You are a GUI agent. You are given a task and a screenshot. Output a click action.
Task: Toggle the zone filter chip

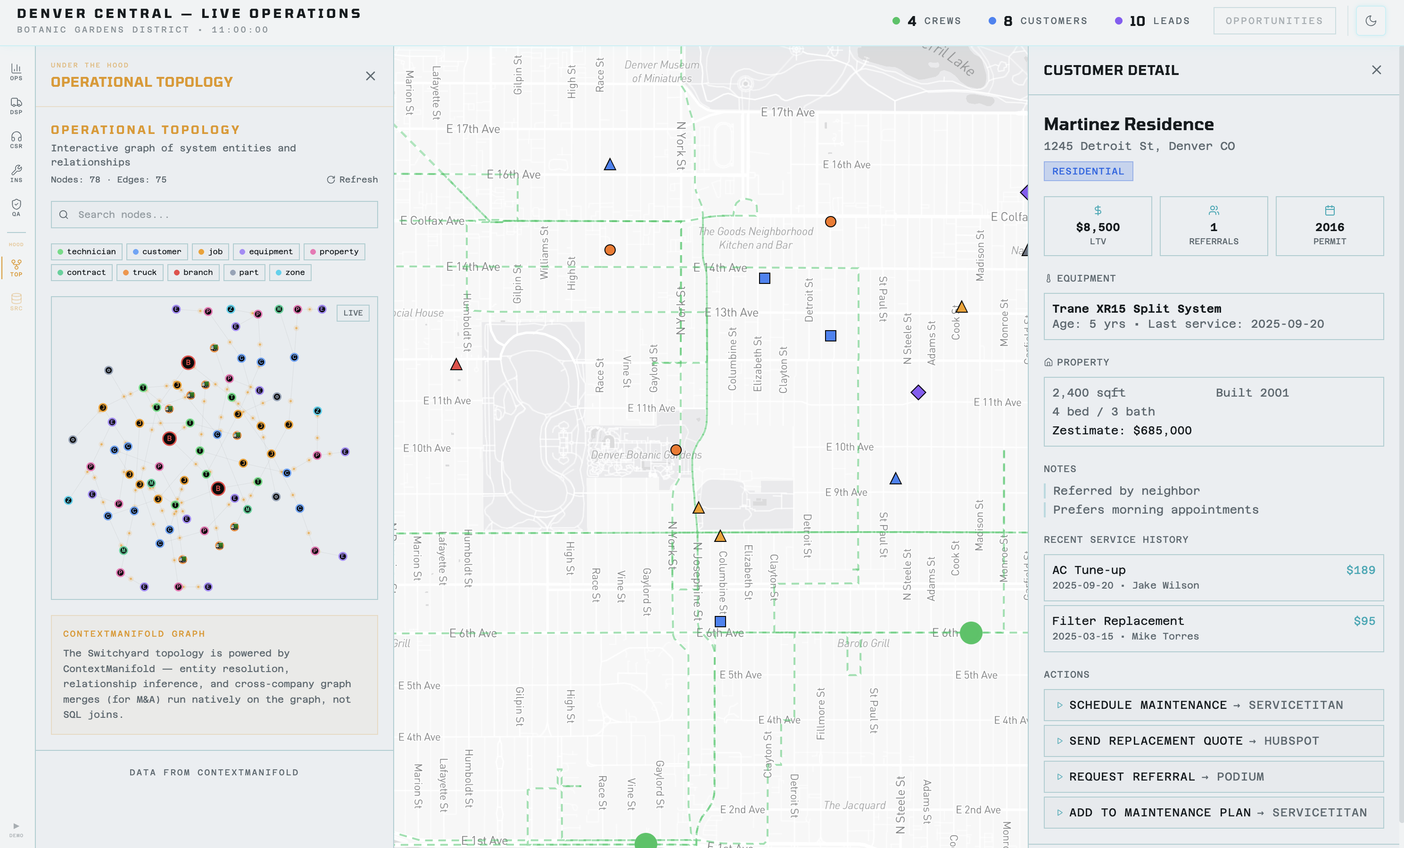290,272
